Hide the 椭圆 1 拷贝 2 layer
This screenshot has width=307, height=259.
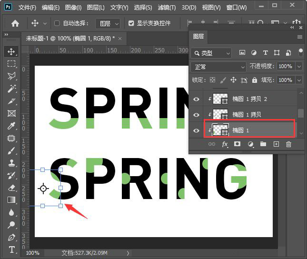[196, 99]
